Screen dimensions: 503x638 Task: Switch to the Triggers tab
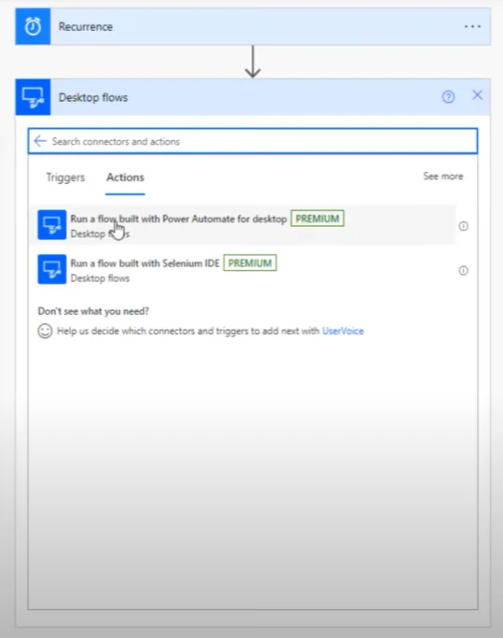65,177
